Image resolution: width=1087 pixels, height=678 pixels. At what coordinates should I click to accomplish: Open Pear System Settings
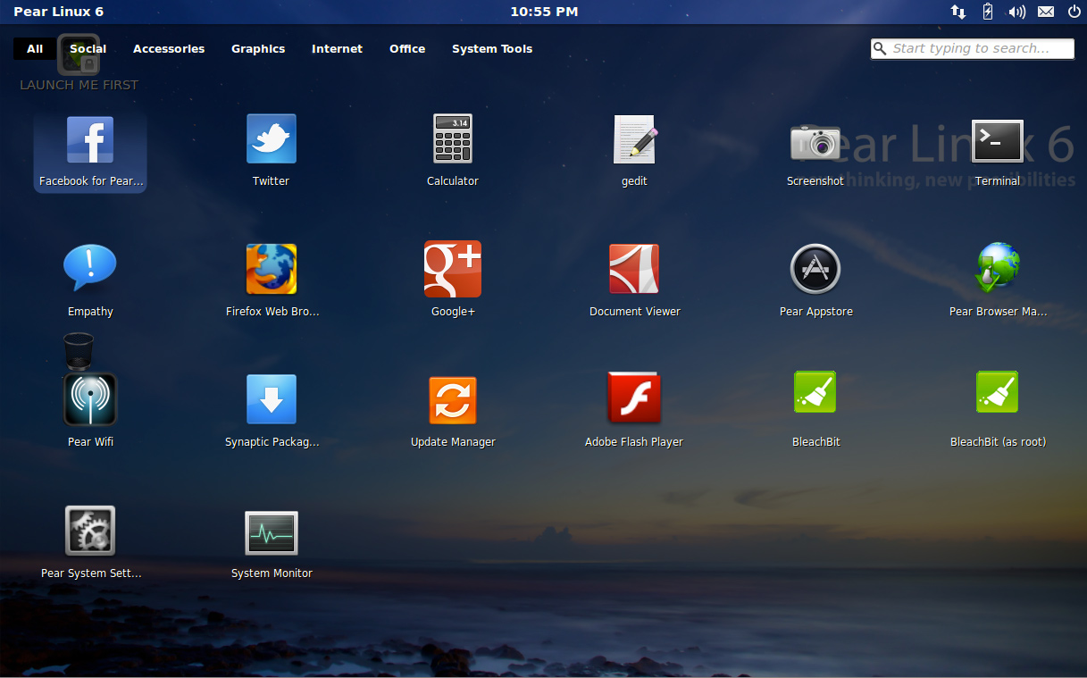coord(89,540)
